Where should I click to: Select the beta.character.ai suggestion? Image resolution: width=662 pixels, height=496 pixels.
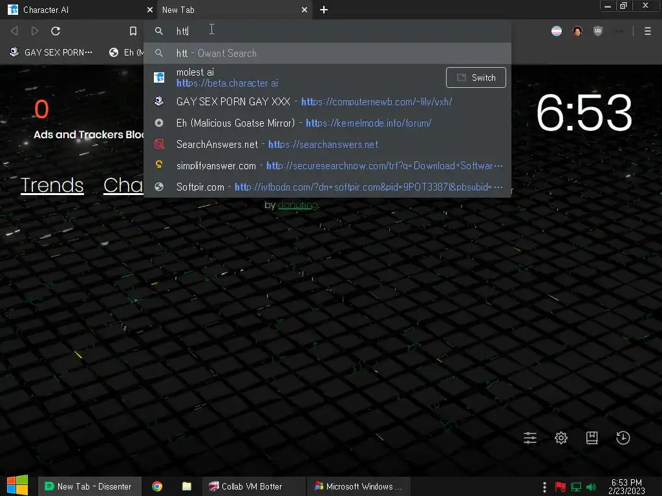pyautogui.click(x=295, y=77)
